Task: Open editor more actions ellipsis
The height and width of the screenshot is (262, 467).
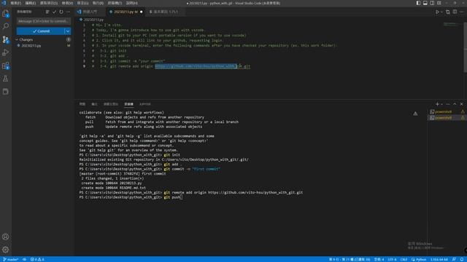Action: pyautogui.click(x=462, y=12)
